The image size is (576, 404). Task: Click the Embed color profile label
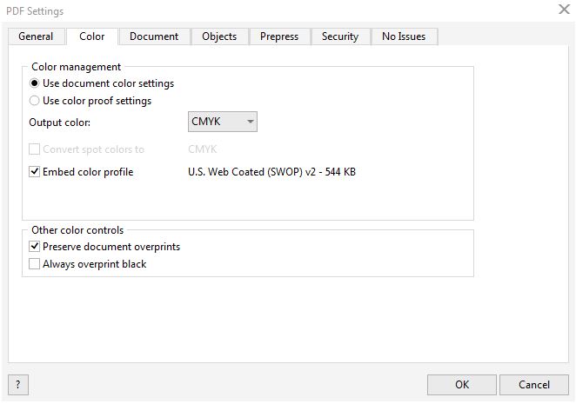[x=88, y=172]
